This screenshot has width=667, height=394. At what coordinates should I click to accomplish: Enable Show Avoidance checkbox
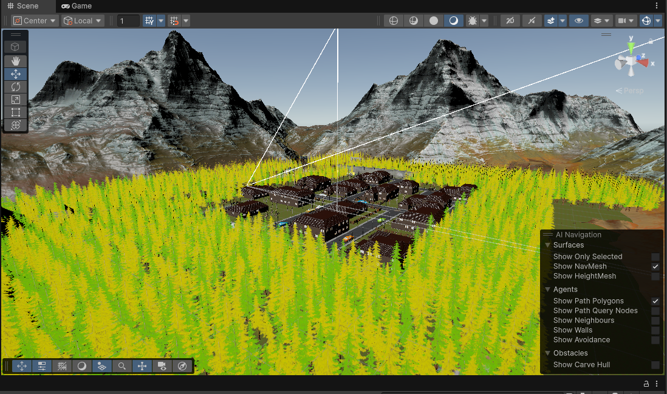tap(655, 340)
